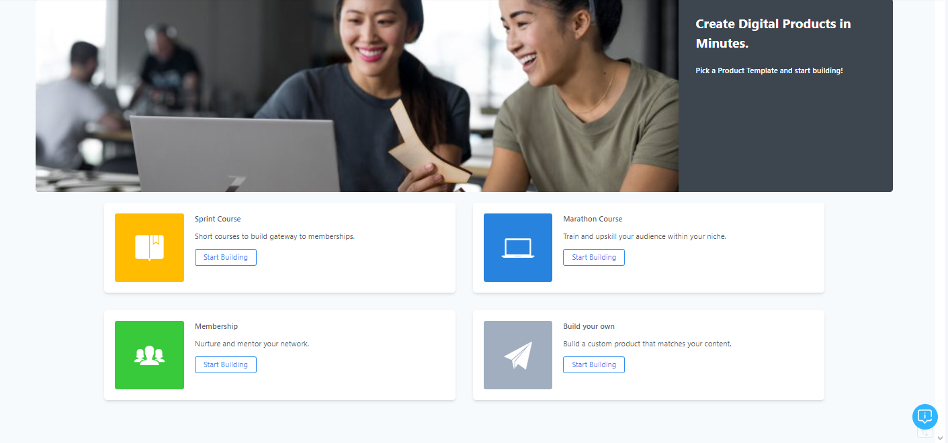
Task: Click the Build your own title
Action: tap(589, 326)
